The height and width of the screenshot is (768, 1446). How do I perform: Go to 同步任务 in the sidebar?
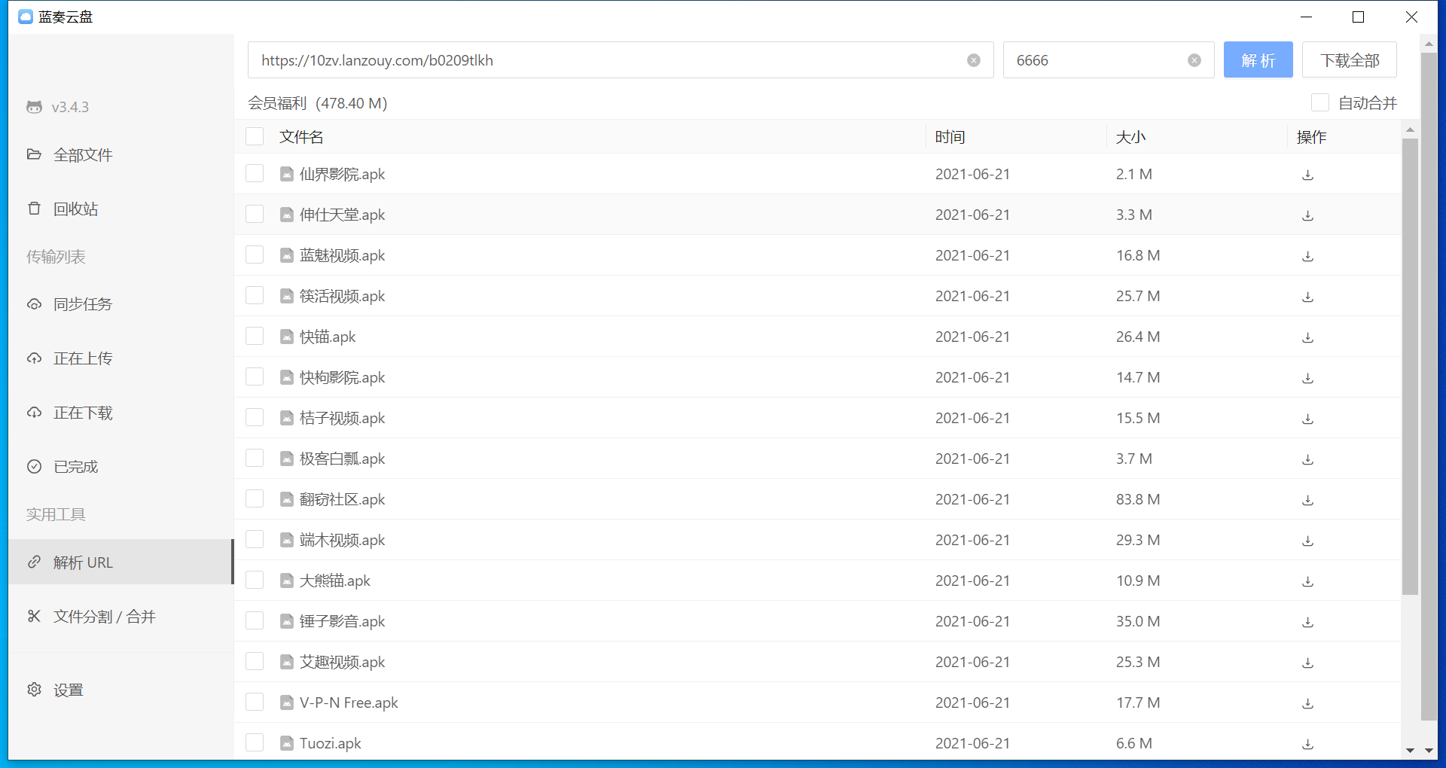(120, 304)
